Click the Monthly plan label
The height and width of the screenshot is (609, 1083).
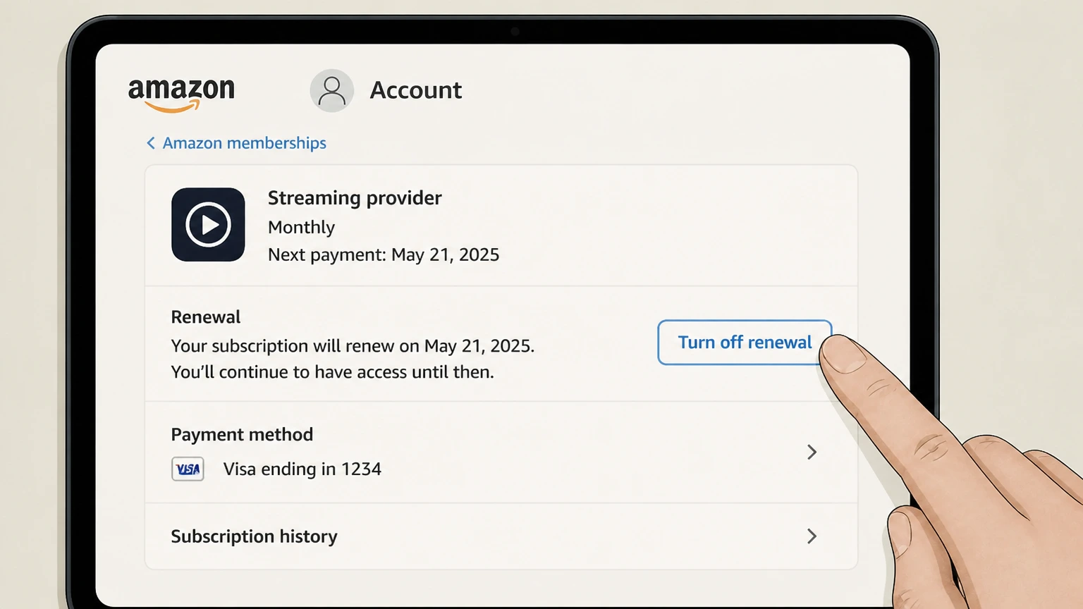click(x=301, y=228)
